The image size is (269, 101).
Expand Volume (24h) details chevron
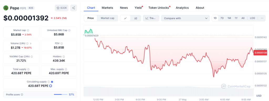[31, 43]
